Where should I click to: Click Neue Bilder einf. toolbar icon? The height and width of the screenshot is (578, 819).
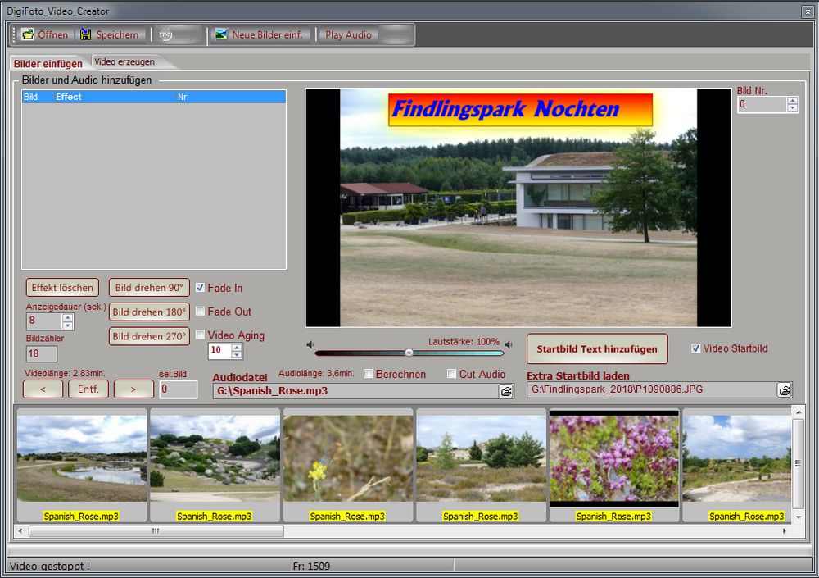(219, 34)
